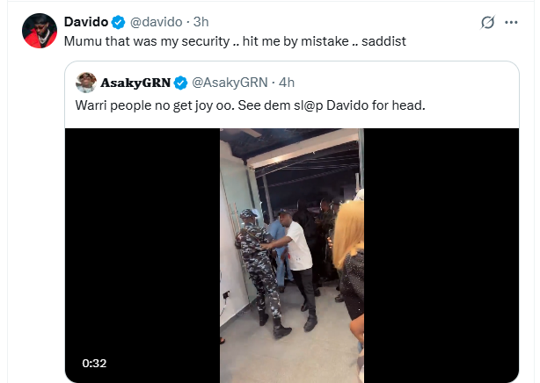
Task: Open the Davido display name link
Action: click(85, 21)
